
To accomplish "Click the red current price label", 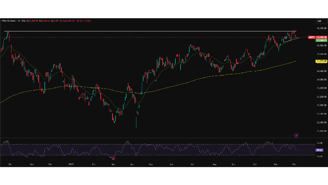I will point(321,37).
